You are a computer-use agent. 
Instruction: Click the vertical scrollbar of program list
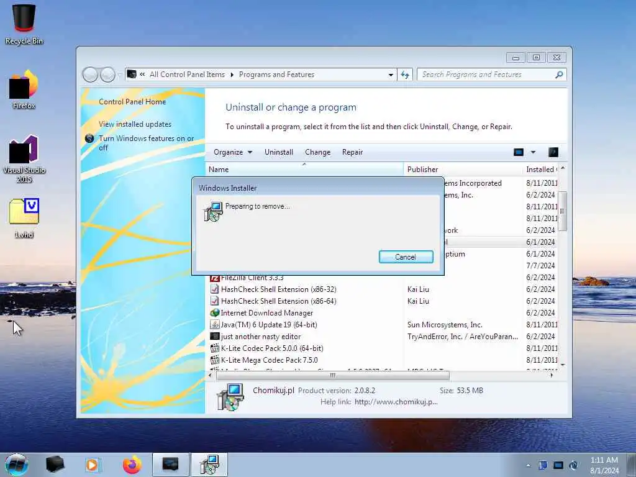coord(562,211)
